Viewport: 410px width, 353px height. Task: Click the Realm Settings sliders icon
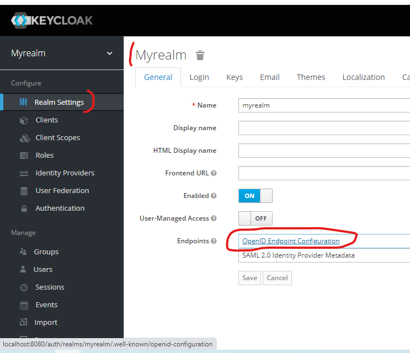pos(23,102)
